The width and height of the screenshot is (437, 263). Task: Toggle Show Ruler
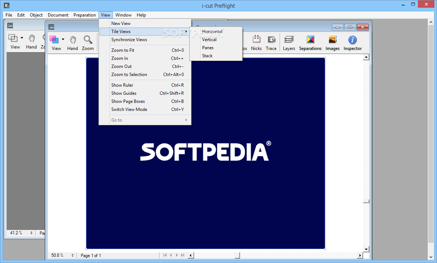pos(145,85)
